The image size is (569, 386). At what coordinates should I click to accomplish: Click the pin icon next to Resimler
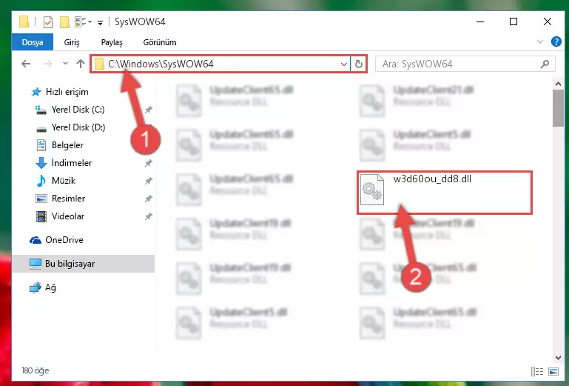pos(149,199)
